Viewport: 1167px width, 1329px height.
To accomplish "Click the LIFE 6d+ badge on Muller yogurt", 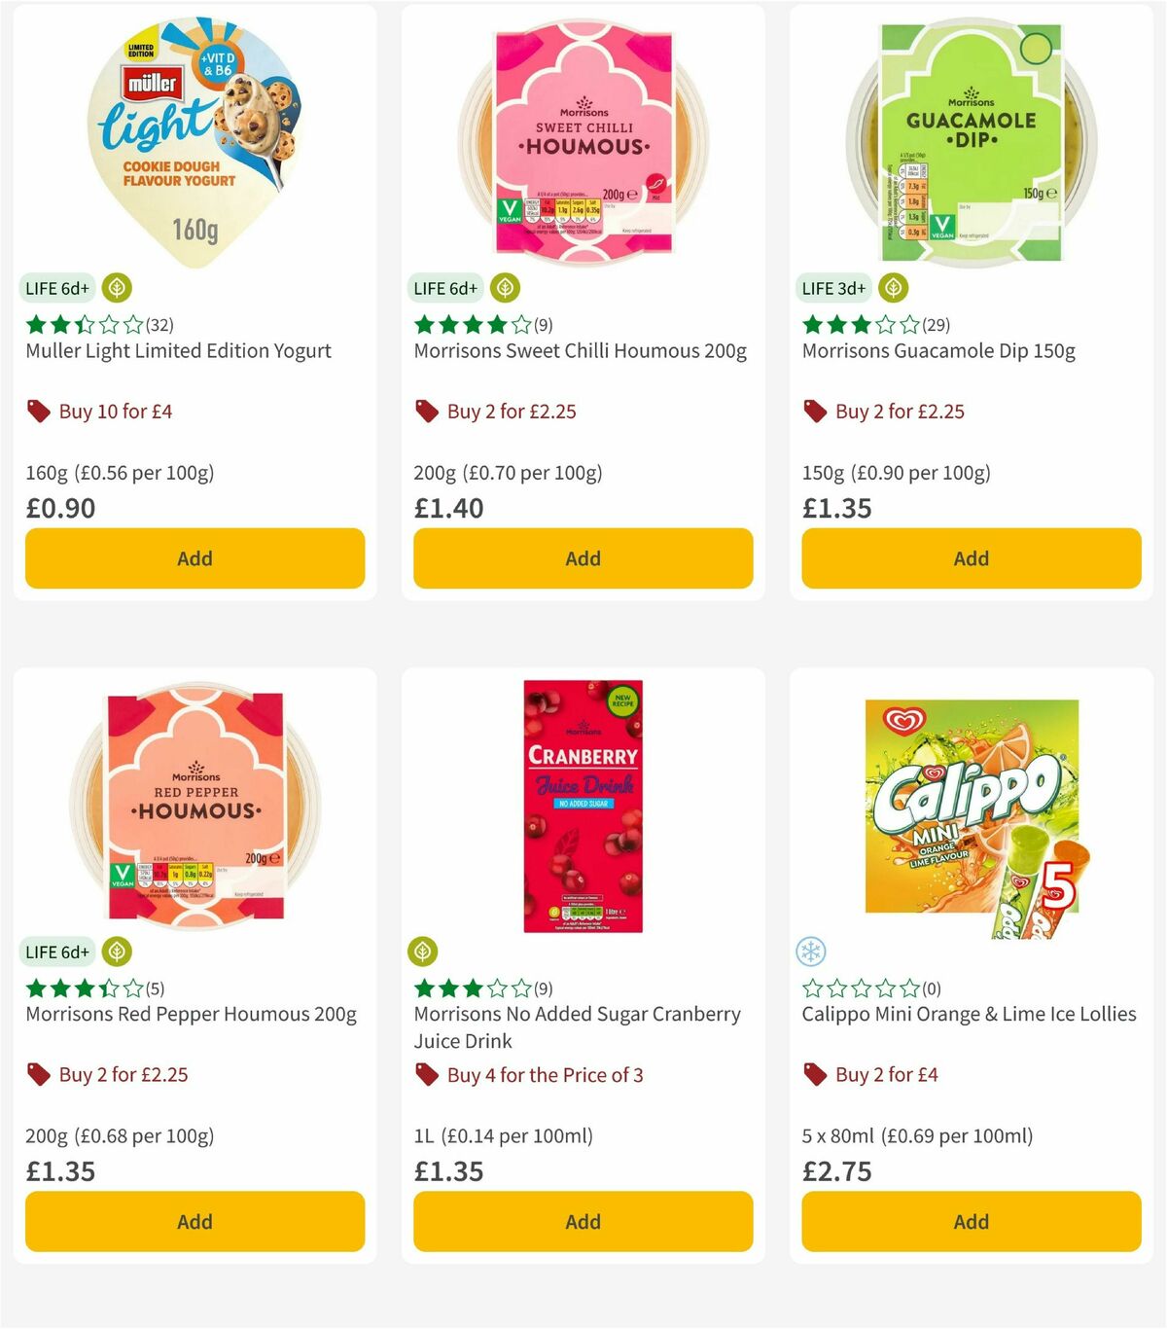I will point(57,288).
